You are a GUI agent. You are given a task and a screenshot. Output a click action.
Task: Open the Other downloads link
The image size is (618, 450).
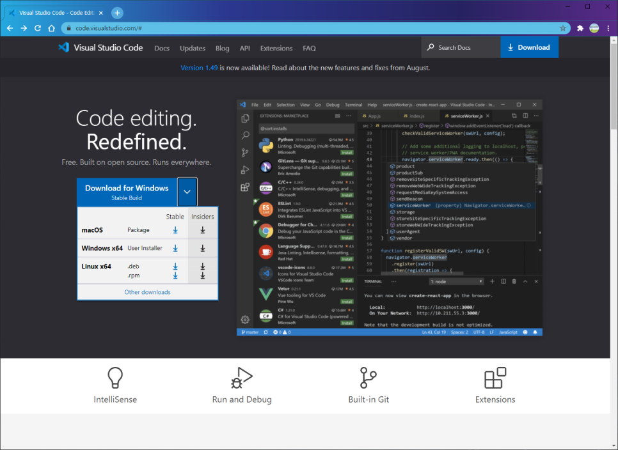147,292
